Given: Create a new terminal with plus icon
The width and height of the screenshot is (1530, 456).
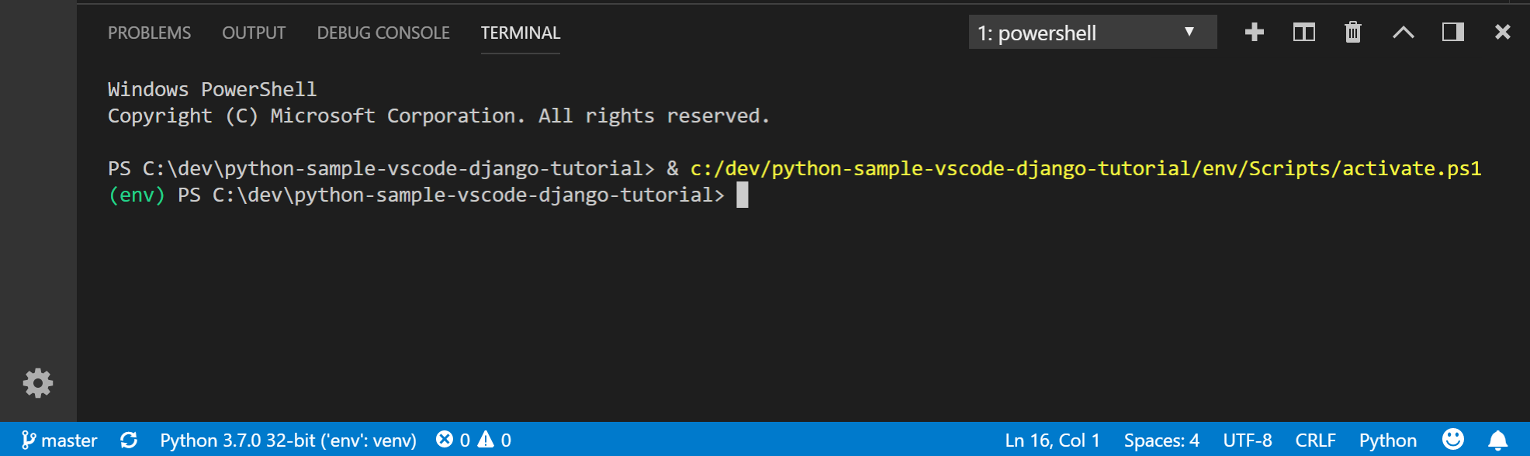Looking at the screenshot, I should (1254, 33).
